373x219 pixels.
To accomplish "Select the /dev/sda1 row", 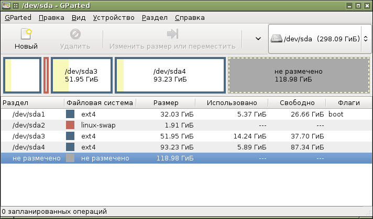I will (x=186, y=114).
